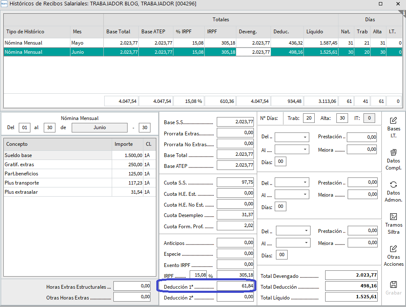Screen dimensions: 406x307
Task: Click the 'Importe' column header
Action: coord(128,144)
